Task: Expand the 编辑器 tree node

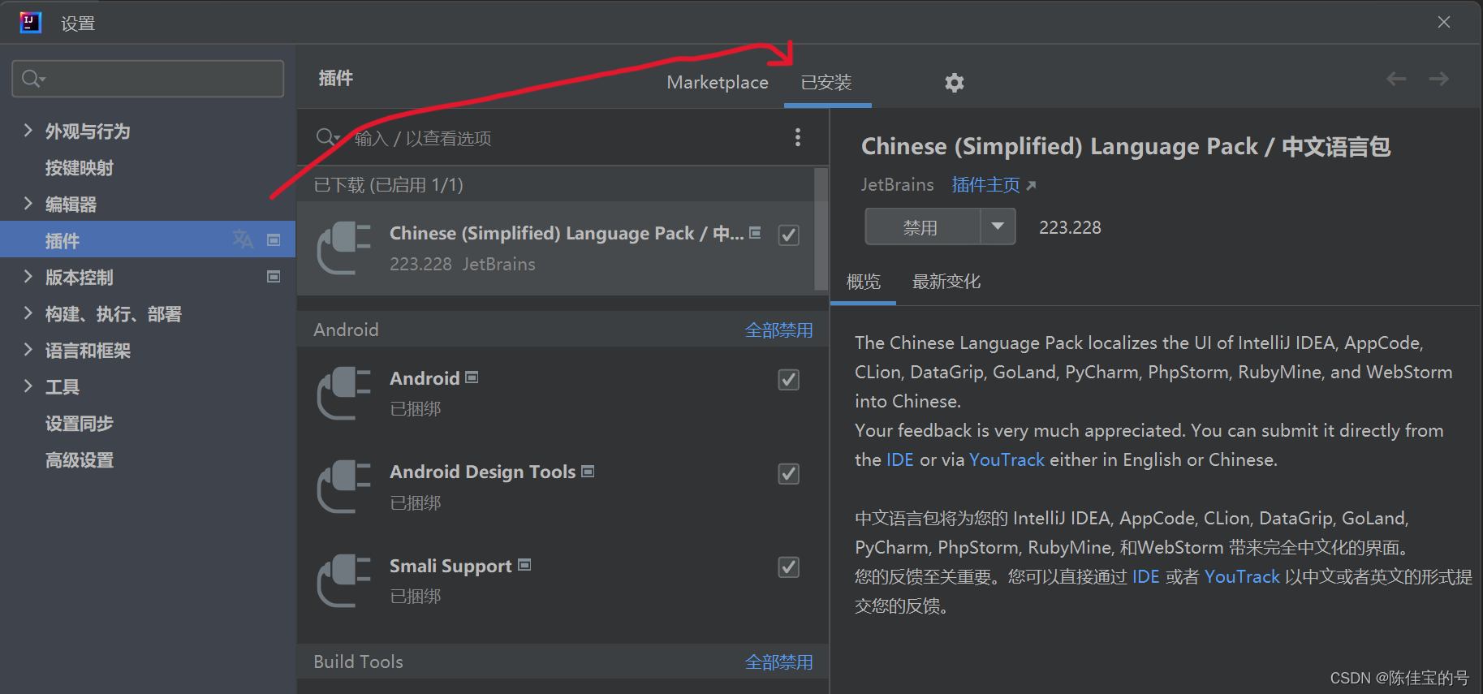Action: (x=28, y=203)
